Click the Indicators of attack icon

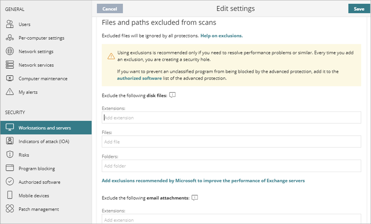coord(10,141)
